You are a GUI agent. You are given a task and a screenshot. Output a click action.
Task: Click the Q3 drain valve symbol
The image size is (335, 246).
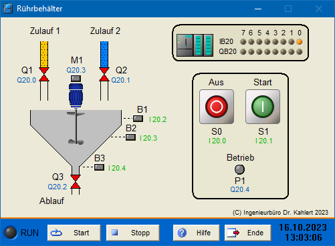[x=76, y=182]
